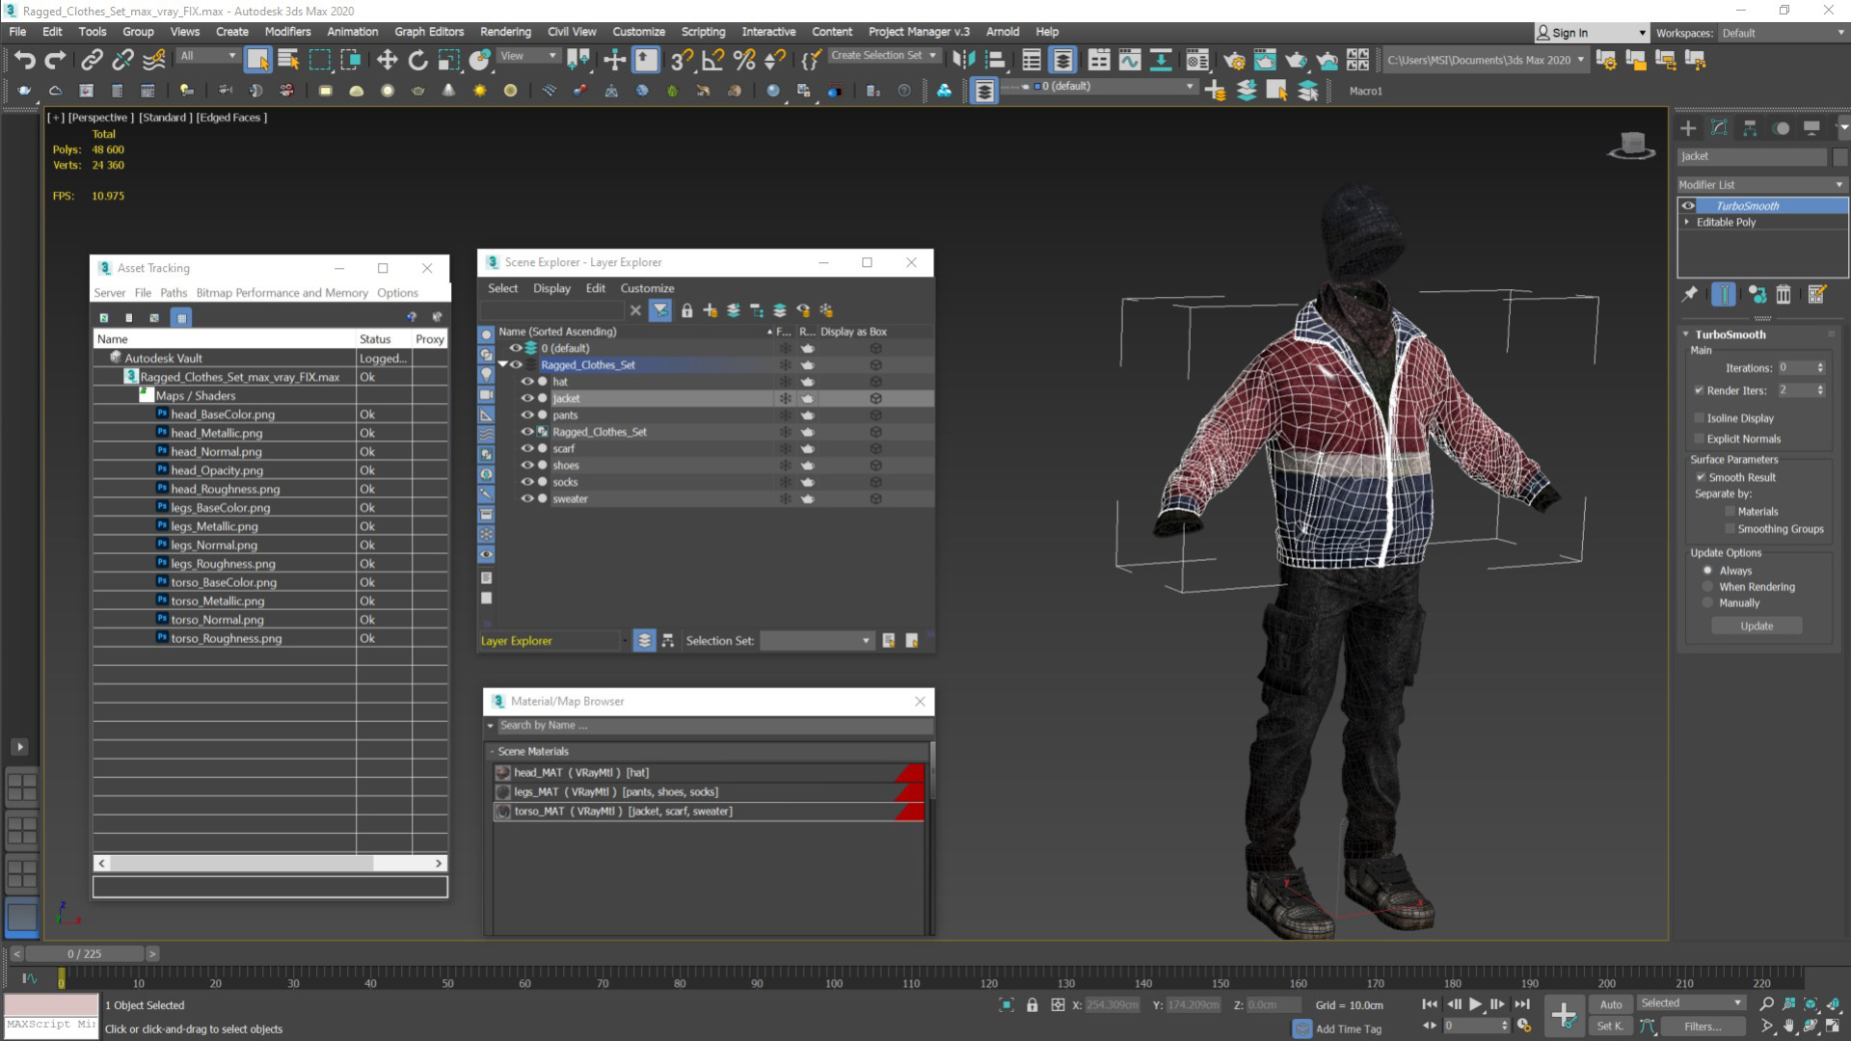This screenshot has height=1041, width=1851.
Task: Open the Sign In dropdown
Action: (x=1591, y=33)
